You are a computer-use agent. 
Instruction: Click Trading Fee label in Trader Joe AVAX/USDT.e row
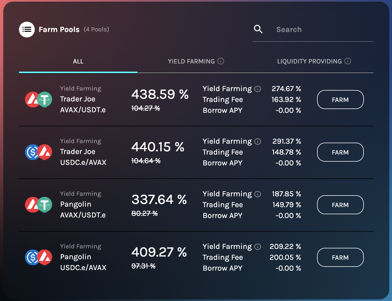(223, 100)
